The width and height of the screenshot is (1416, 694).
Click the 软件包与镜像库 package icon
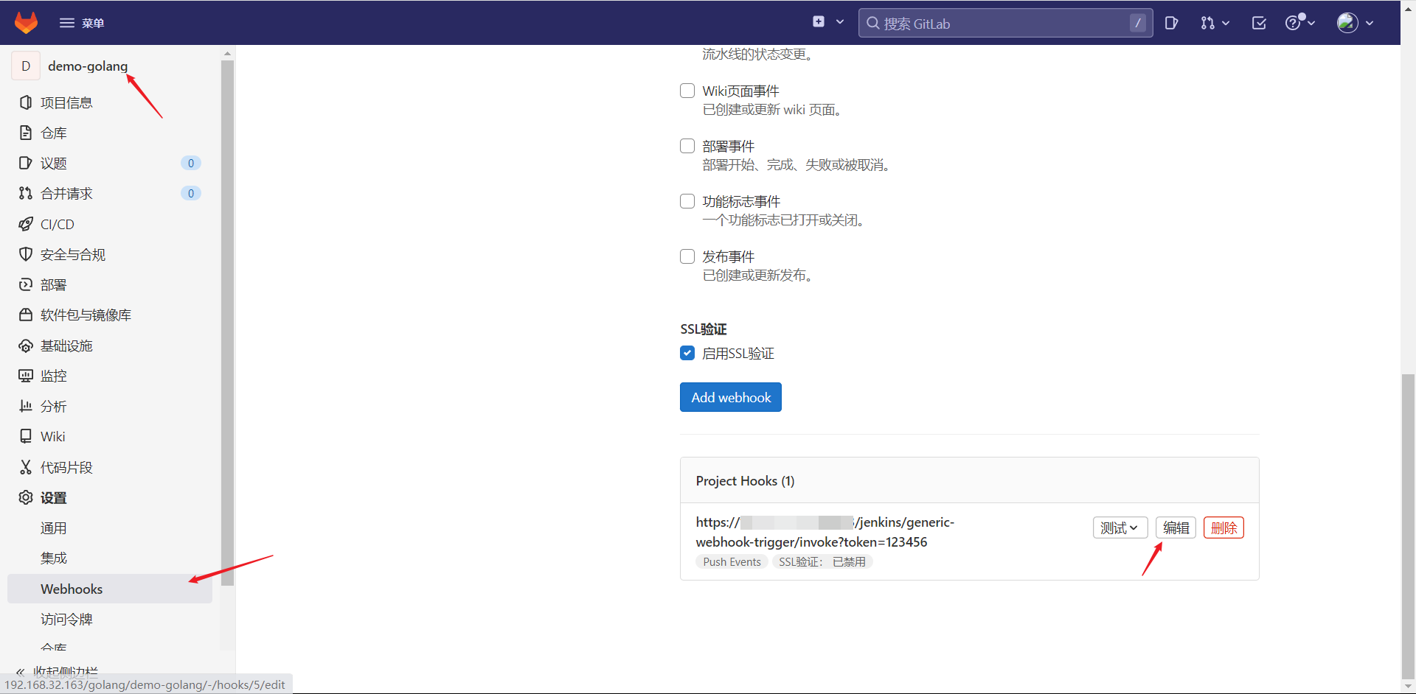26,315
